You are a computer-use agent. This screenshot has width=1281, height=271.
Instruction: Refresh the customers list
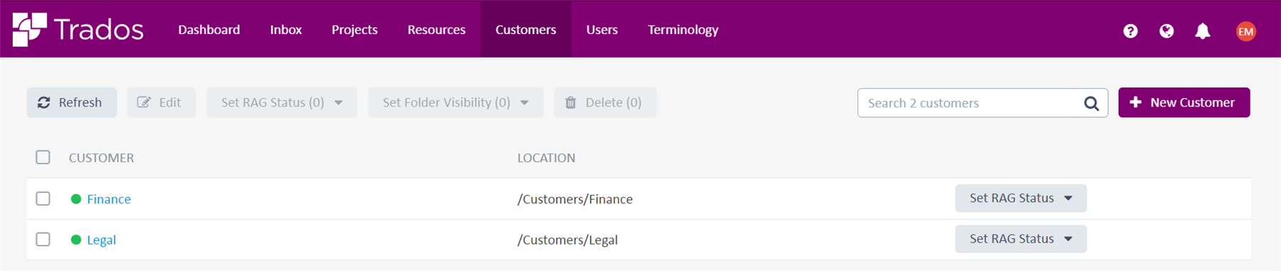[72, 102]
